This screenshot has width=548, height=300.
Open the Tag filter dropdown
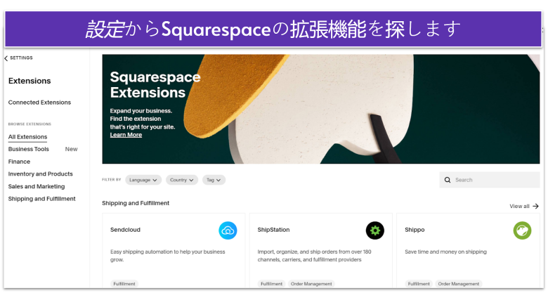pyautogui.click(x=214, y=180)
